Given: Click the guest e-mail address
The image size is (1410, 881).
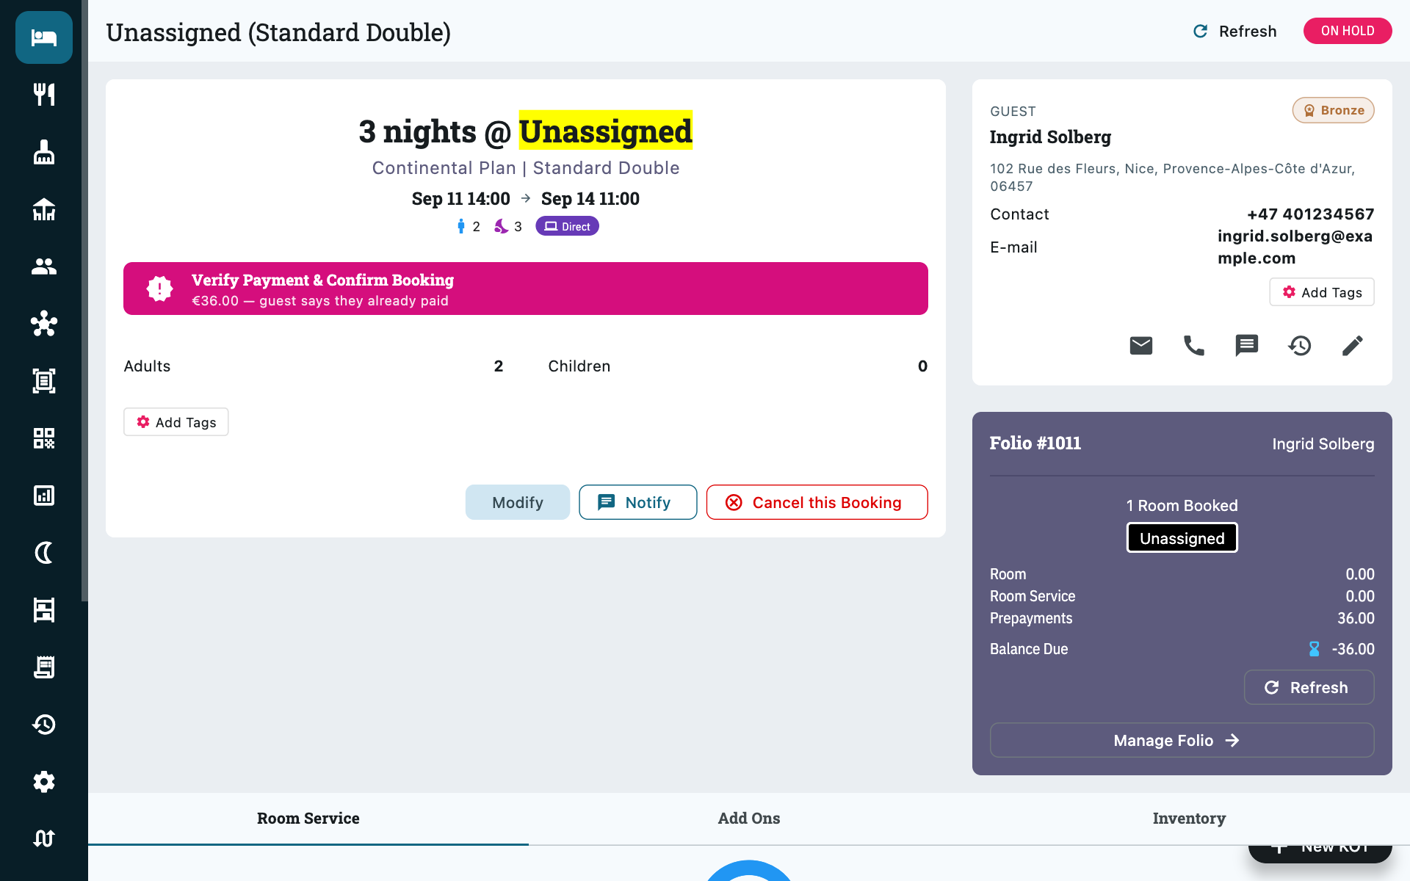Looking at the screenshot, I should pyautogui.click(x=1295, y=247).
